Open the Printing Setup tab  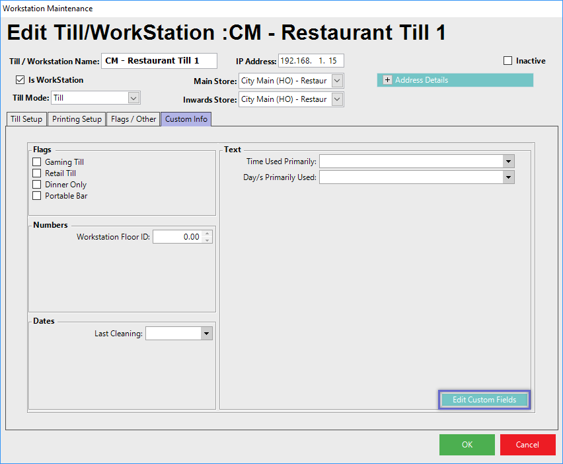pos(77,119)
